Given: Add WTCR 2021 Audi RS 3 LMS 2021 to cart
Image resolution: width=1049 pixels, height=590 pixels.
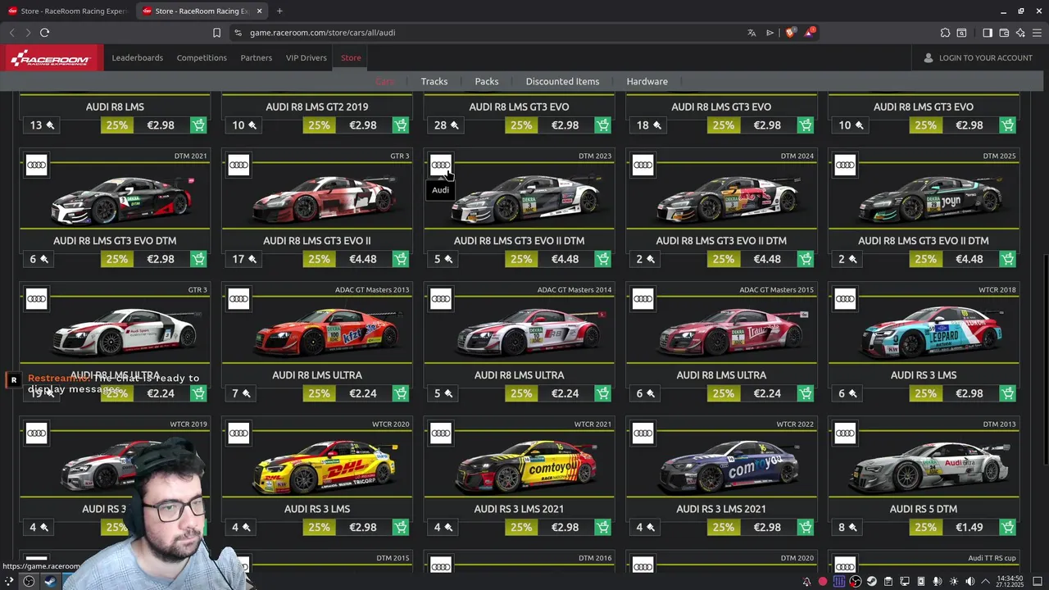Looking at the screenshot, I should tap(603, 527).
